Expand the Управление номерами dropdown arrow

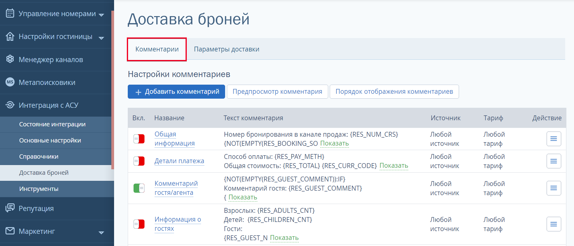pos(102,15)
